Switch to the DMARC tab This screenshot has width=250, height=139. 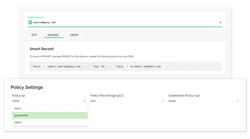53,35
